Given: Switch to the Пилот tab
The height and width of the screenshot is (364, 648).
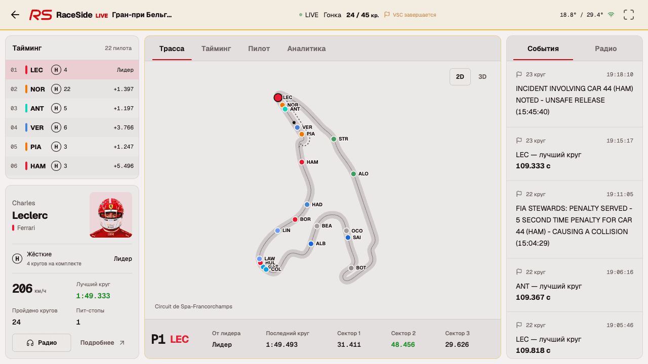Looking at the screenshot, I should [259, 49].
